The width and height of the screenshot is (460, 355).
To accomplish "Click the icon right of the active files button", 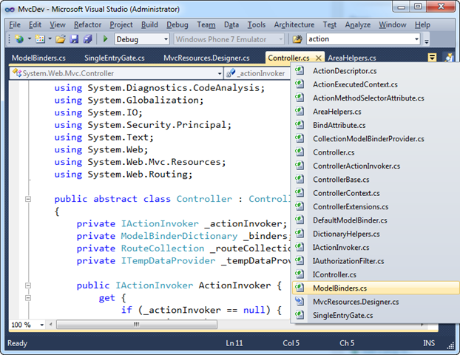I will 449,58.
